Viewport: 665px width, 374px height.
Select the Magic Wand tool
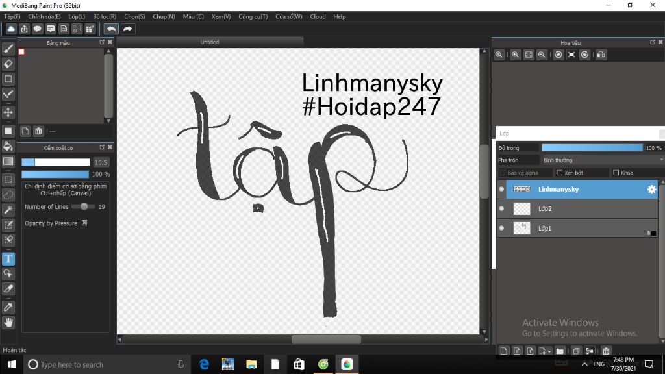point(8,210)
